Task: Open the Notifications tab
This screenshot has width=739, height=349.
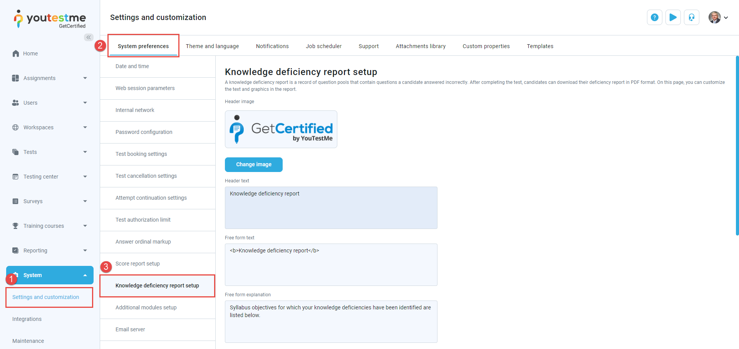Action: [272, 46]
